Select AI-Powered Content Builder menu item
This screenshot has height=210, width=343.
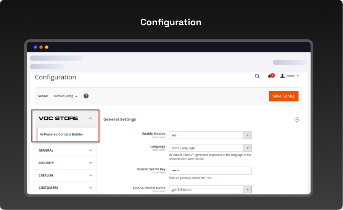pos(61,135)
